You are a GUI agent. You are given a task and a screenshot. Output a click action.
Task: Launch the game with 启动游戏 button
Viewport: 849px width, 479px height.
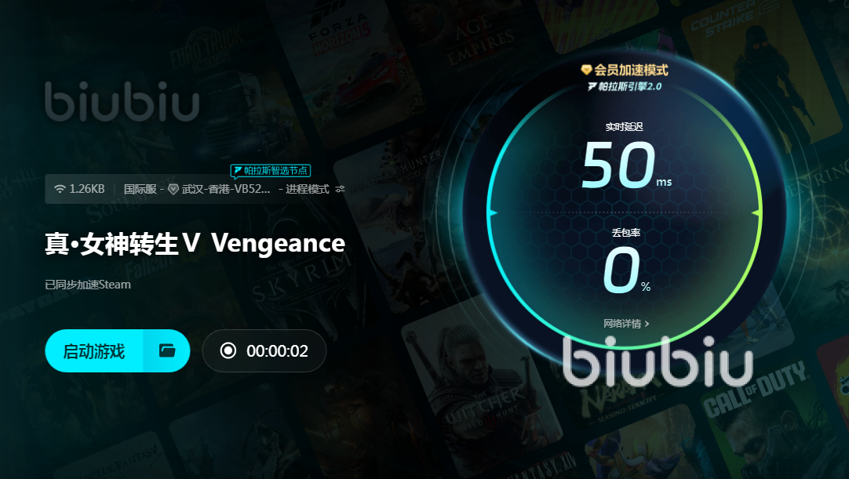tap(94, 350)
